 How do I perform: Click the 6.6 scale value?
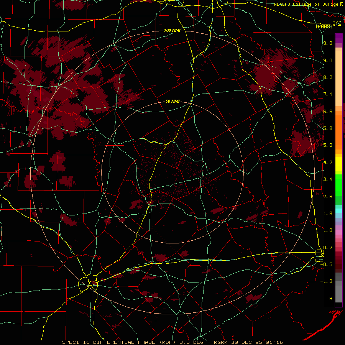tap(328, 111)
